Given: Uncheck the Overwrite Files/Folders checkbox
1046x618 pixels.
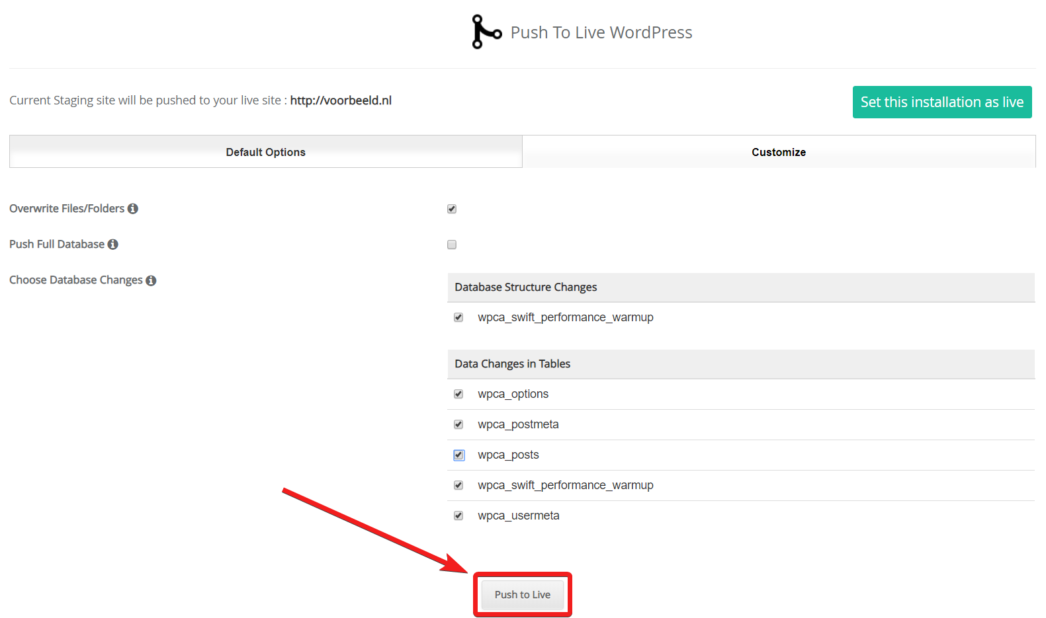Looking at the screenshot, I should tap(452, 209).
